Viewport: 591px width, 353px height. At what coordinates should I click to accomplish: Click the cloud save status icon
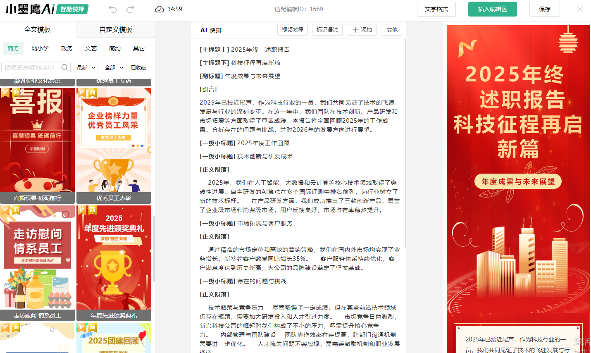[x=160, y=9]
